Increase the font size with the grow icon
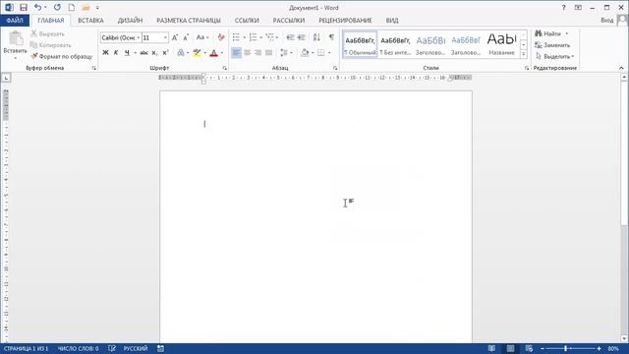The height and width of the screenshot is (354, 629). point(175,37)
